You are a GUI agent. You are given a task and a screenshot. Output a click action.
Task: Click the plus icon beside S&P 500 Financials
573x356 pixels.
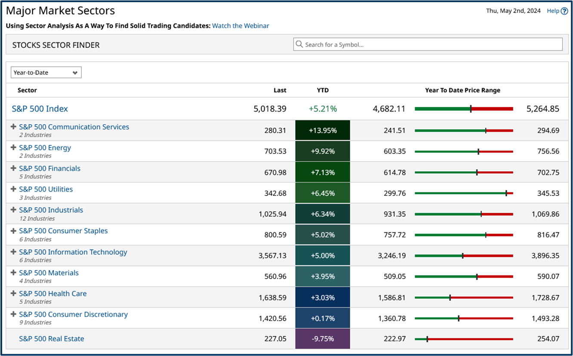click(12, 168)
